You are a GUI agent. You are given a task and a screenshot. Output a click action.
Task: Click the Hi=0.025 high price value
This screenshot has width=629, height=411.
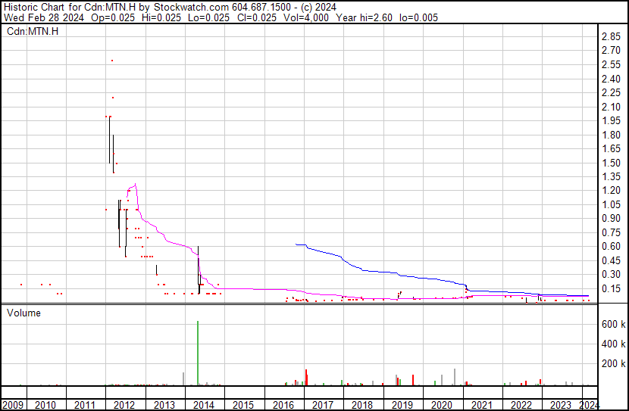coord(161,17)
